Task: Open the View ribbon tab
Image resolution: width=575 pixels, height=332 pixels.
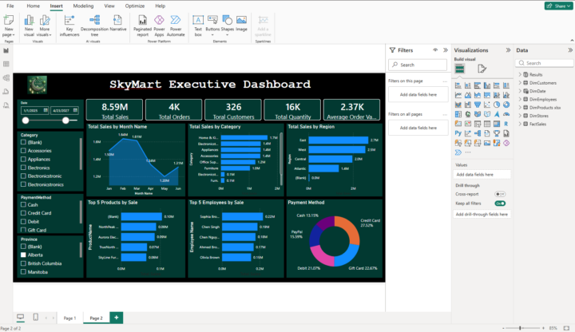Action: click(109, 6)
